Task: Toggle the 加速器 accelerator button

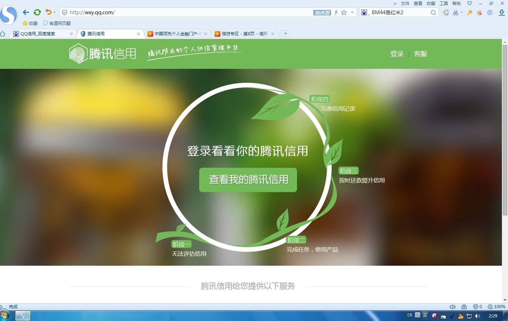Action: coord(322,12)
